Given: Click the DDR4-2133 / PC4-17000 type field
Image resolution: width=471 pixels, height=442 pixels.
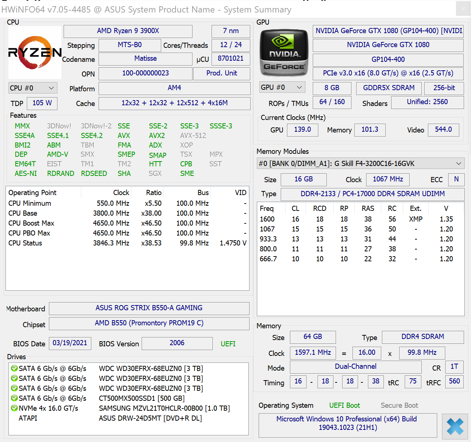Looking at the screenshot, I should click(x=372, y=194).
